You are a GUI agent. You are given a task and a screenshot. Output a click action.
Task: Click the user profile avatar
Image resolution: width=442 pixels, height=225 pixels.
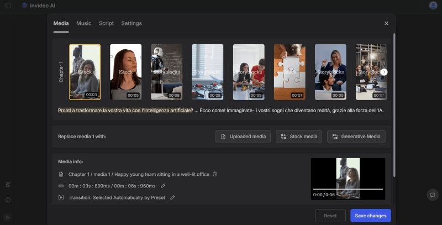[x=433, y=6]
